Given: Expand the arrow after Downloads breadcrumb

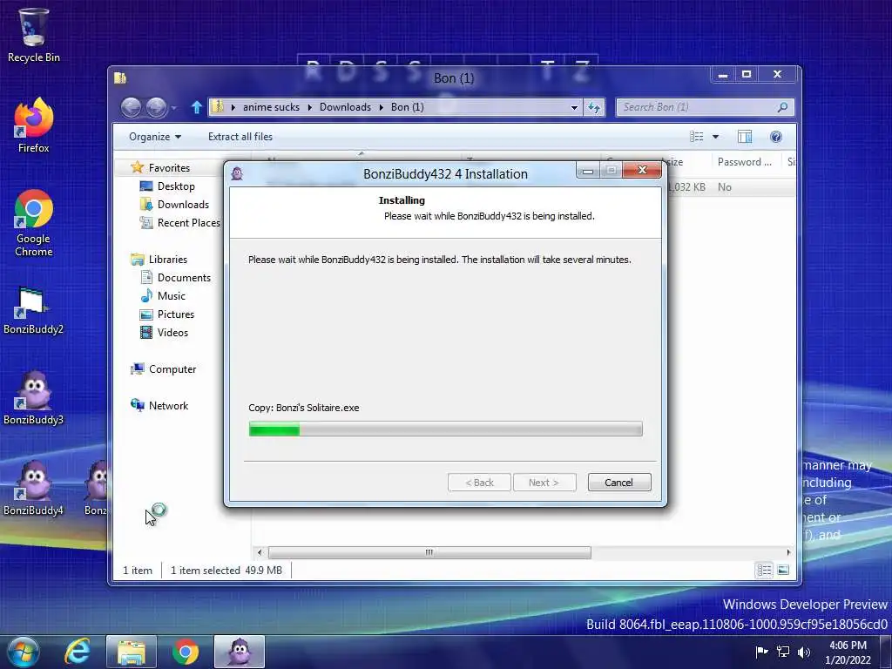Looking at the screenshot, I should [x=382, y=107].
